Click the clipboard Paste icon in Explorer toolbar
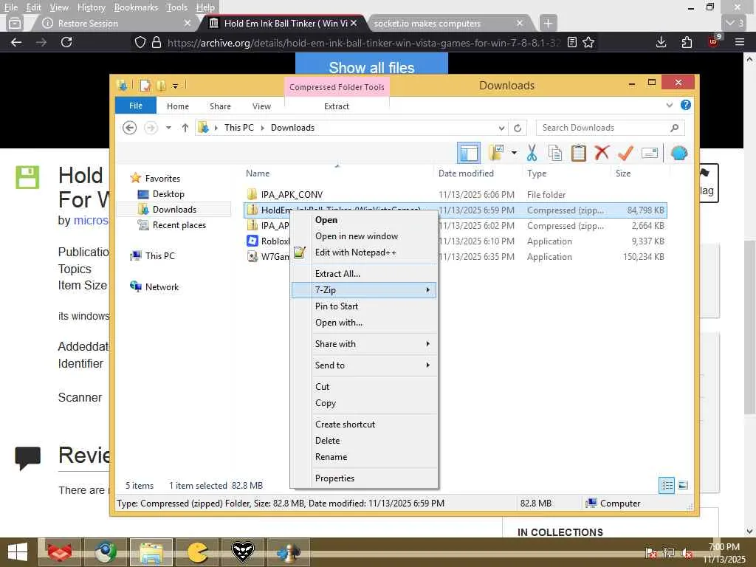Viewport: 756px width, 567px height. pos(578,154)
